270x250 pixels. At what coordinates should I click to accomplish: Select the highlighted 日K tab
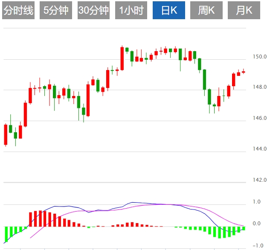pos(168,11)
